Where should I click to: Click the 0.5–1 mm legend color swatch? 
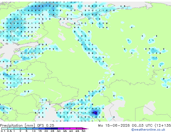11,128
